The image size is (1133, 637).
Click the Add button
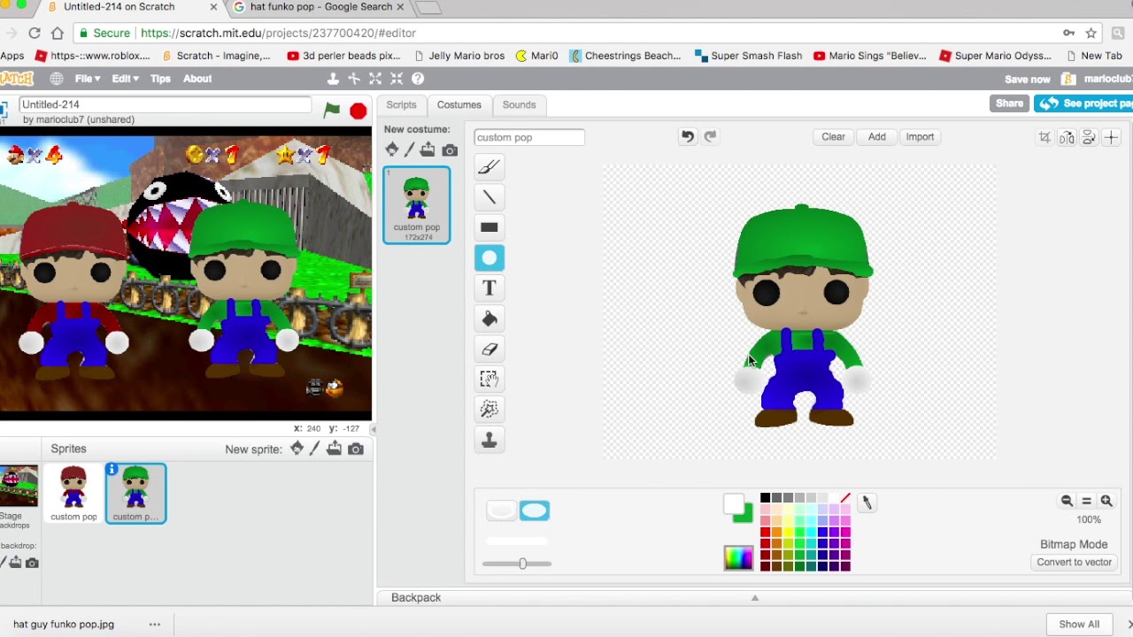pos(876,137)
